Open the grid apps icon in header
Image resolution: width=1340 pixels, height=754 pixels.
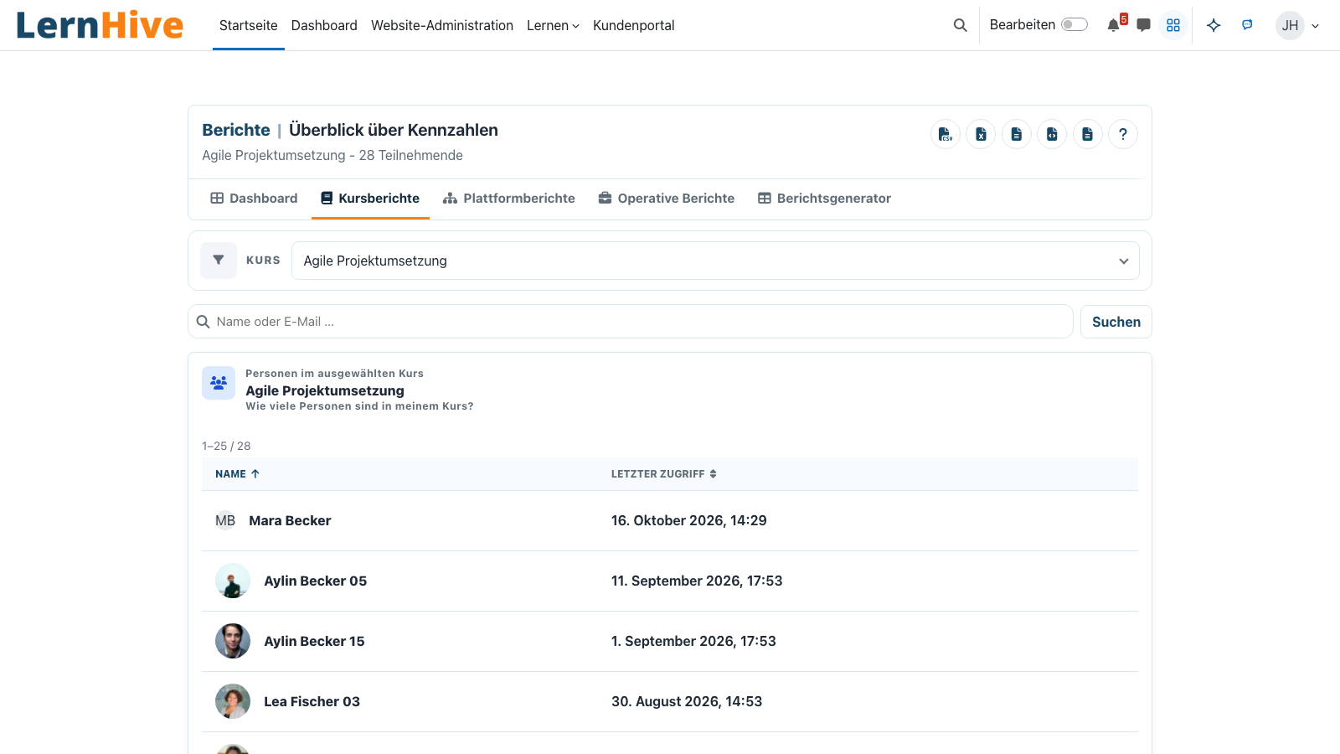pyautogui.click(x=1173, y=25)
